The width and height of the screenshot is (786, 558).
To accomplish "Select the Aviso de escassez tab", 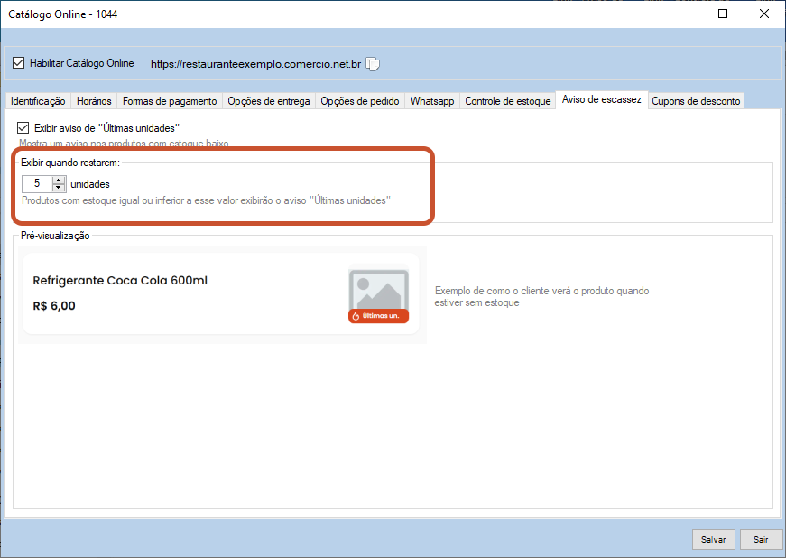I will (602, 99).
